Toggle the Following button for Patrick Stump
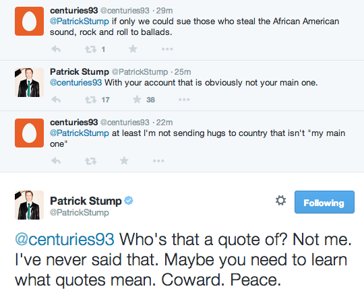Image resolution: width=364 pixels, height=295 pixels. [324, 202]
